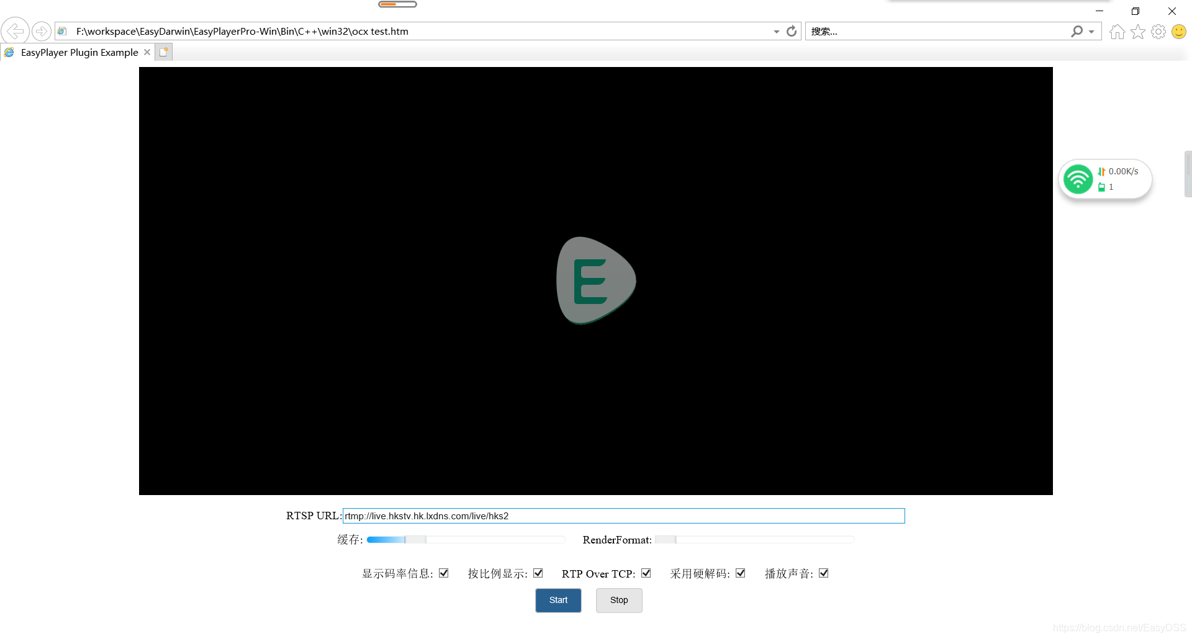
Task: Toggle the 显示码率信息 checkbox
Action: pos(443,573)
